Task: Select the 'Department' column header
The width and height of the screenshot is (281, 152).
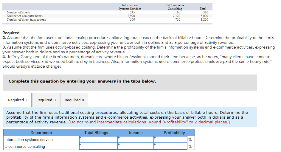Action: pyautogui.click(x=41, y=133)
